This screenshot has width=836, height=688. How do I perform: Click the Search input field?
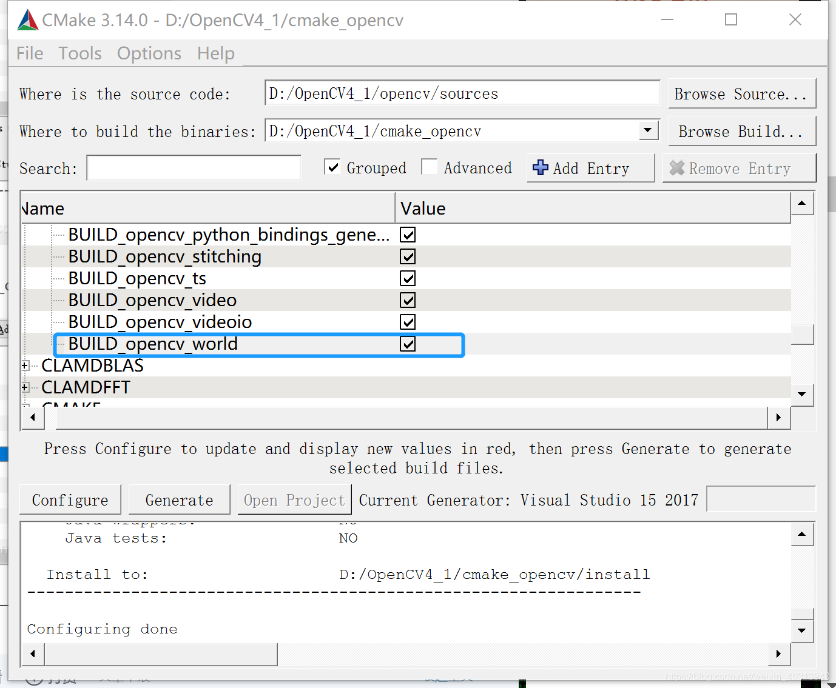[x=194, y=168]
